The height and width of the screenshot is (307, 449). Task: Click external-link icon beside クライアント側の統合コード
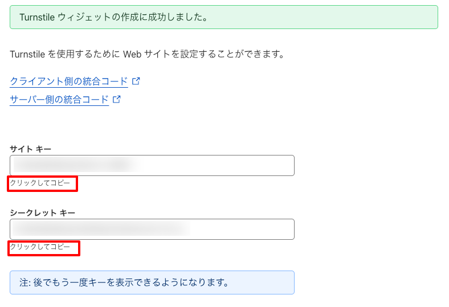[136, 81]
